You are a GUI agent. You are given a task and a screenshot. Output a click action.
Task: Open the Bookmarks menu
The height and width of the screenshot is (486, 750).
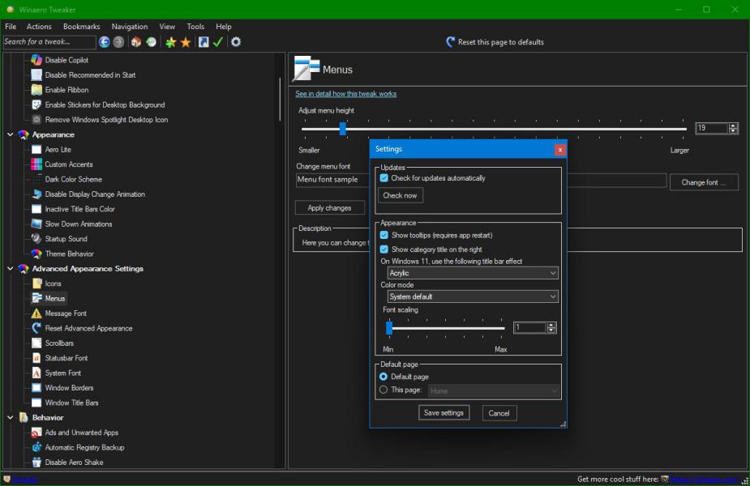(x=81, y=27)
